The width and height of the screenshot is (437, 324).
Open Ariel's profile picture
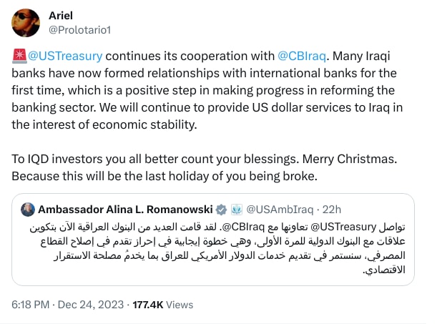pyautogui.click(x=26, y=23)
